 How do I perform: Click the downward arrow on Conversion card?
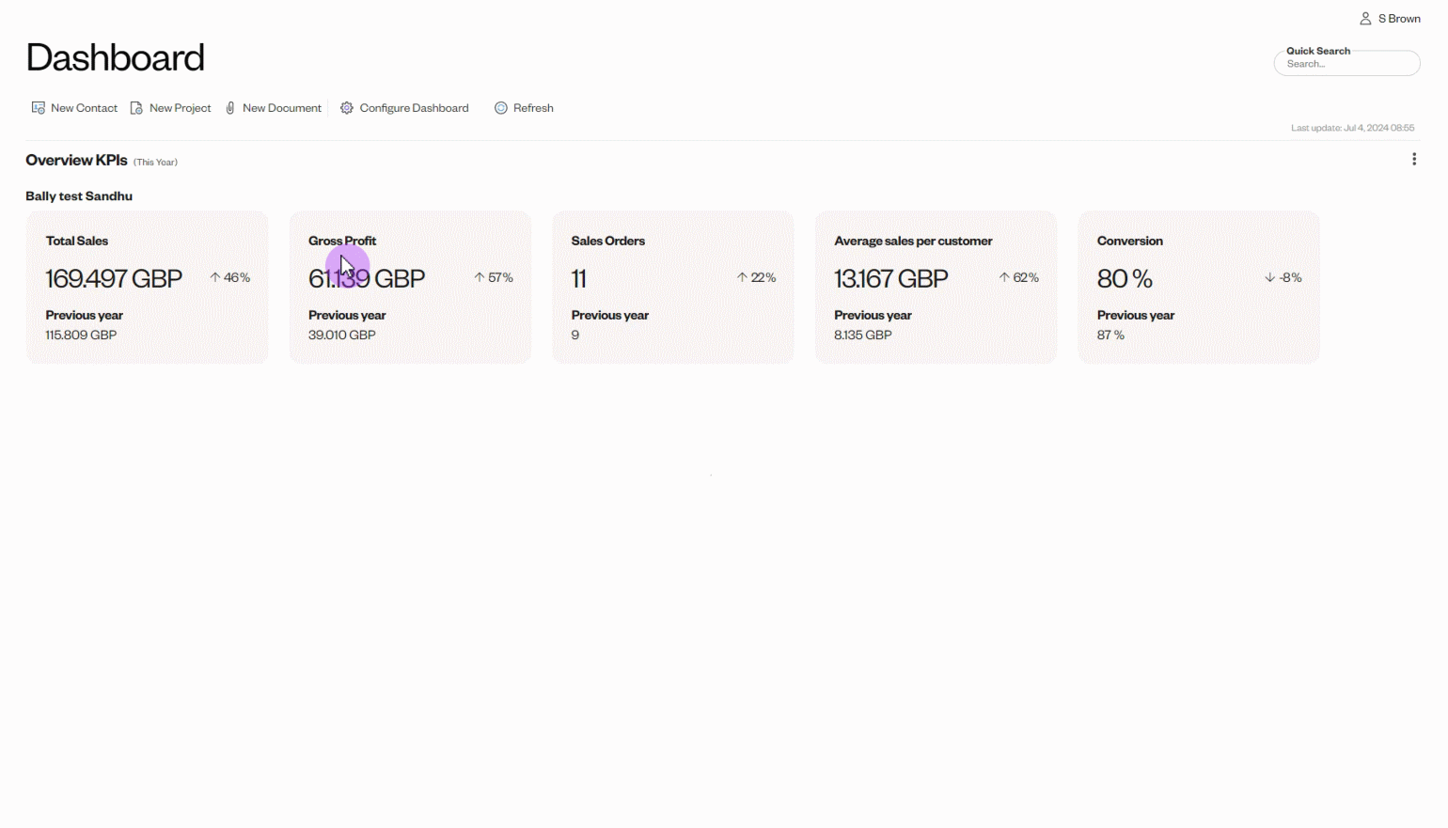(1269, 276)
